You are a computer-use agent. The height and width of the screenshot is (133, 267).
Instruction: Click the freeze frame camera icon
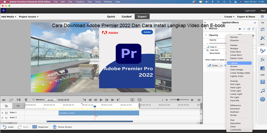pos(4,100)
